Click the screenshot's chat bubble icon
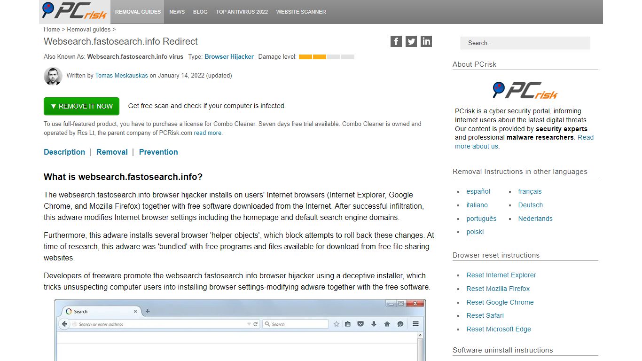The height and width of the screenshot is (361, 642). [400, 324]
